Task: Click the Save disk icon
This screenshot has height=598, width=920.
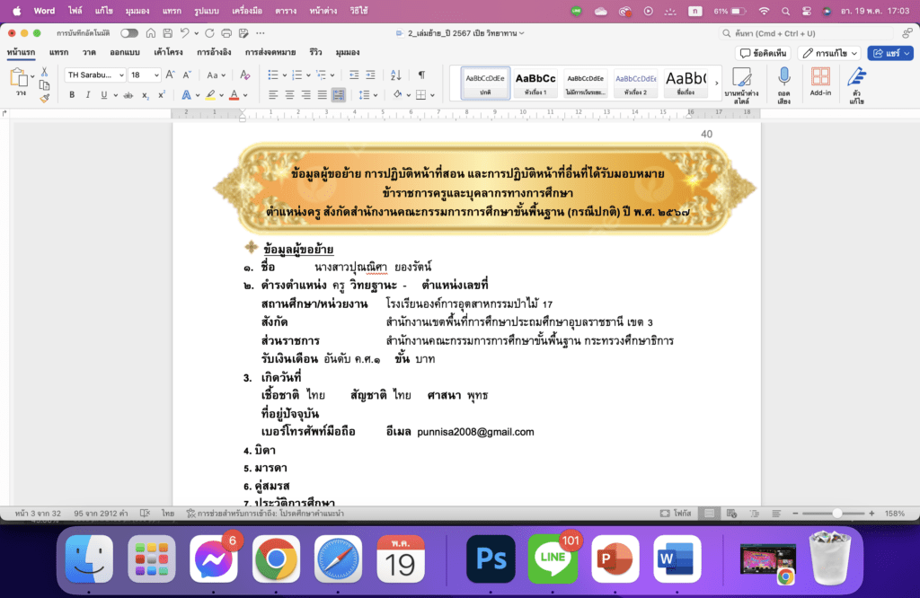Action: 168,33
